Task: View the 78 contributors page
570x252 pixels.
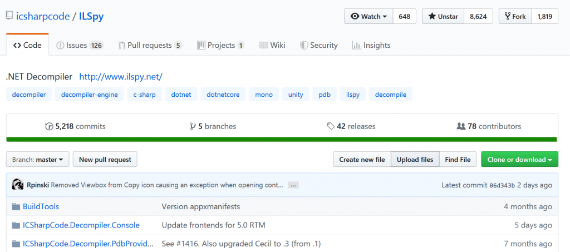Action: pos(489,126)
